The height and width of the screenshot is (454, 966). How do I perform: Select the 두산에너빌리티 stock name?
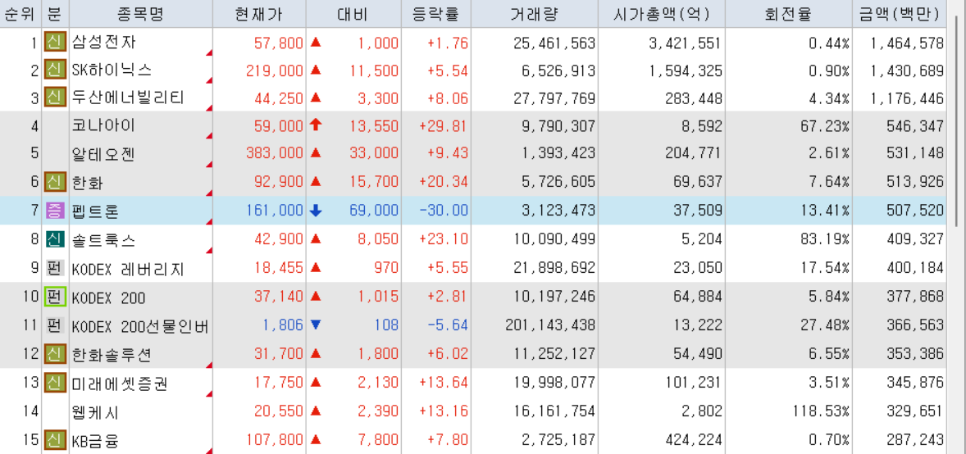(x=128, y=98)
